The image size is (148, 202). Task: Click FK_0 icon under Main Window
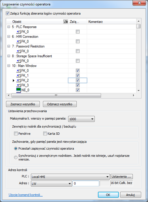click(19, 71)
